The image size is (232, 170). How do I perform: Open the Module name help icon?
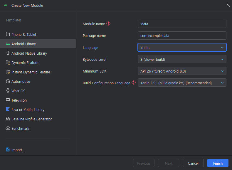coord(108,23)
